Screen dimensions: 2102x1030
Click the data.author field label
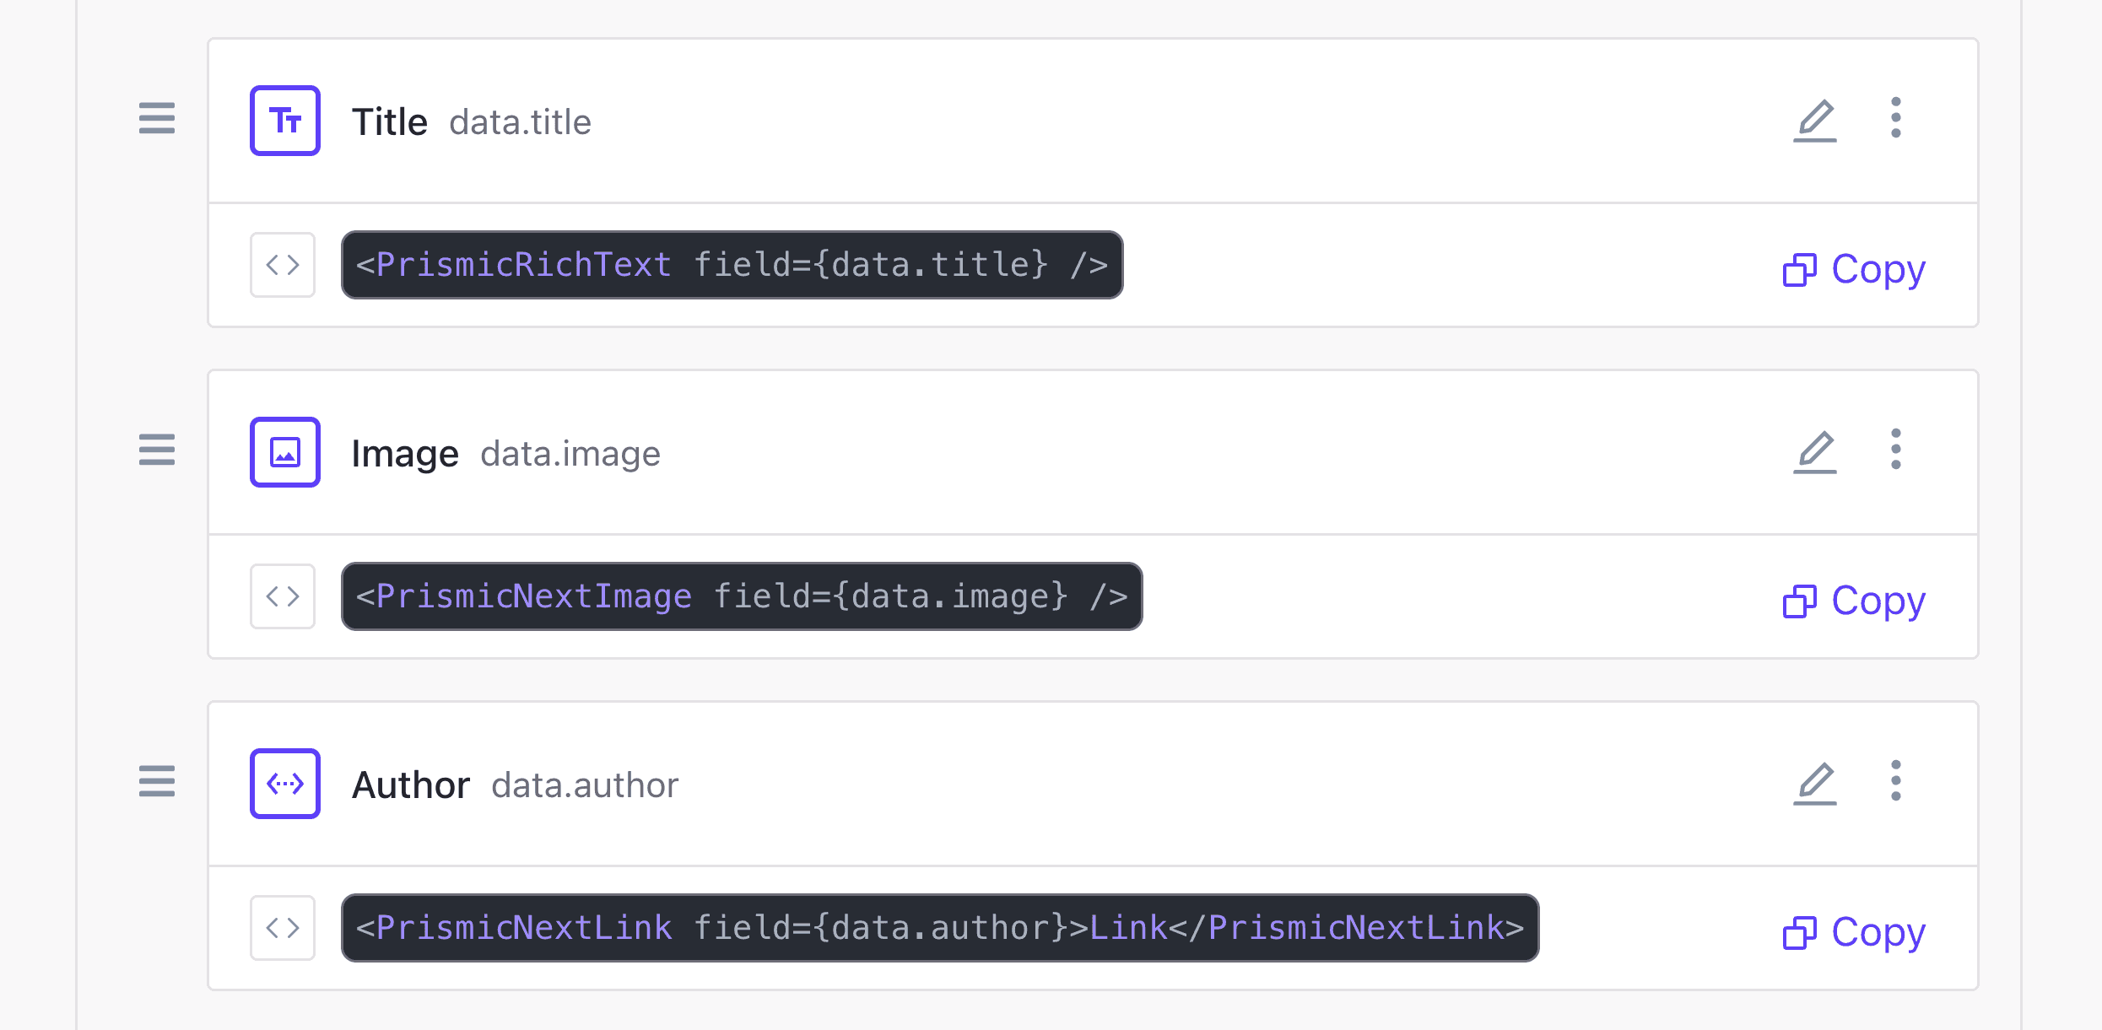click(585, 785)
